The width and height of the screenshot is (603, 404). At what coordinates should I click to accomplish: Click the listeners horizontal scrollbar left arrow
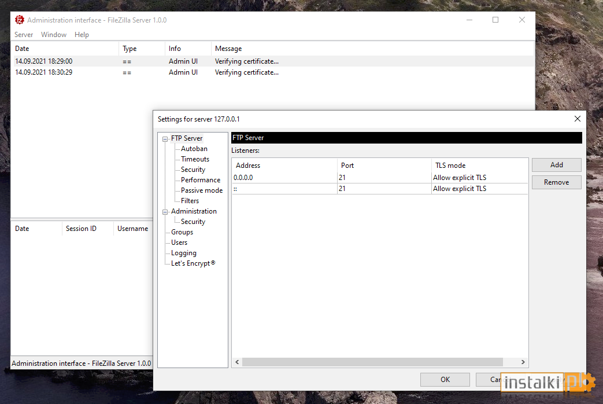point(237,362)
